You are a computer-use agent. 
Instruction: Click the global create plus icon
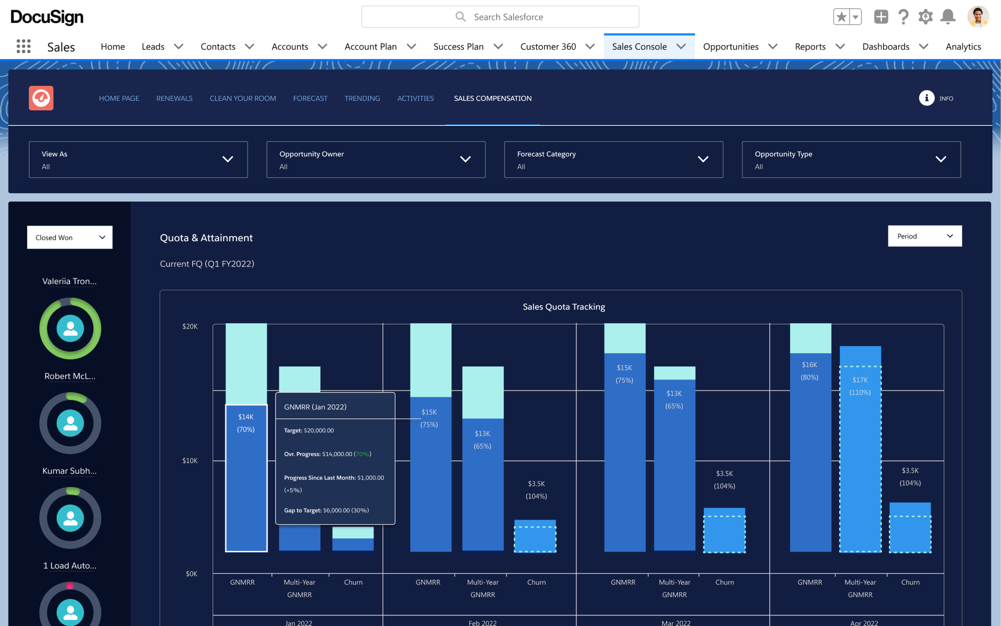tap(880, 17)
